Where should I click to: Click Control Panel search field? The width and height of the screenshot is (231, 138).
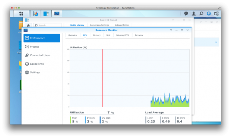coord(47,25)
